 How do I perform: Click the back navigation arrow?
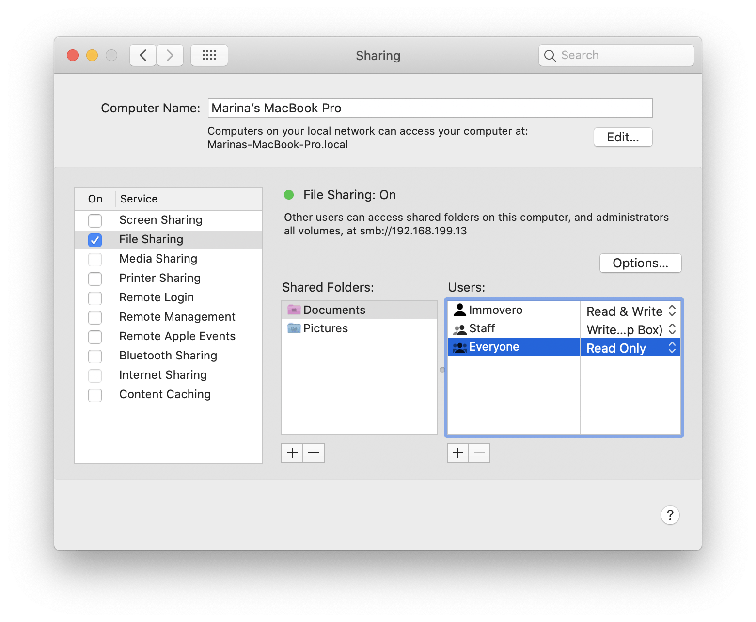click(142, 55)
